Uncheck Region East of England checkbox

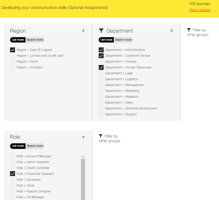pos(12,50)
